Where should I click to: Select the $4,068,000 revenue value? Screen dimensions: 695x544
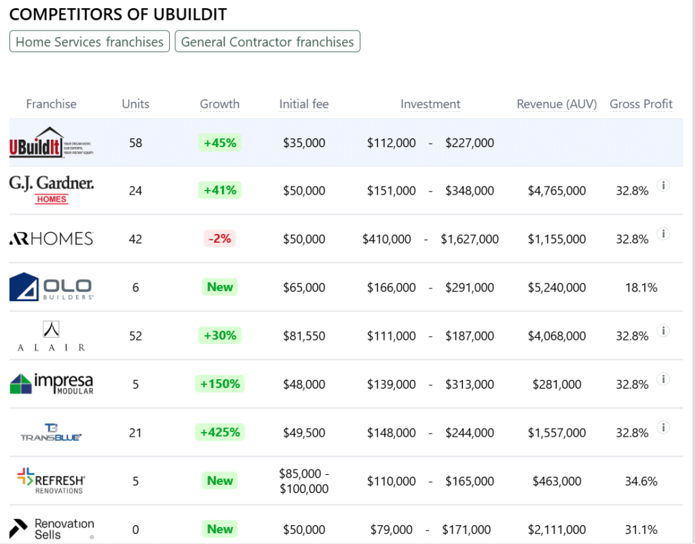coord(557,336)
